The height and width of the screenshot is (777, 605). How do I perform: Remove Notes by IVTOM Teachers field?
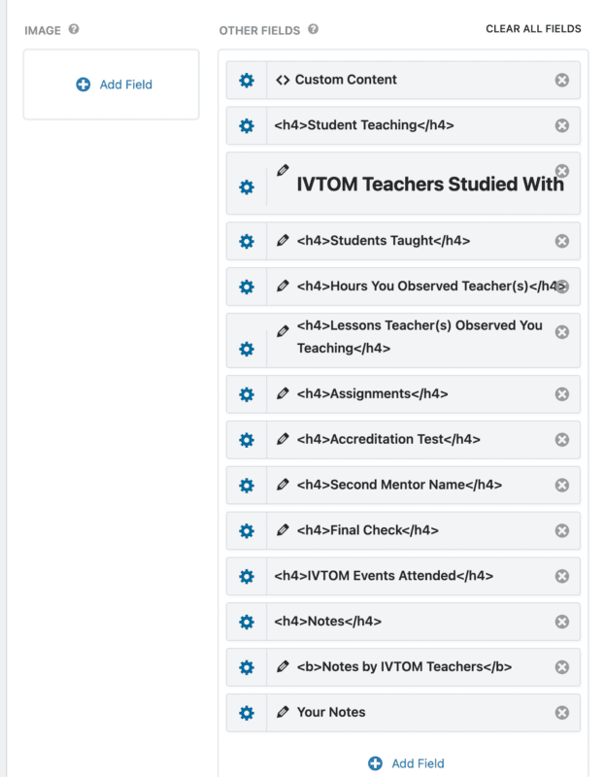pos(561,667)
